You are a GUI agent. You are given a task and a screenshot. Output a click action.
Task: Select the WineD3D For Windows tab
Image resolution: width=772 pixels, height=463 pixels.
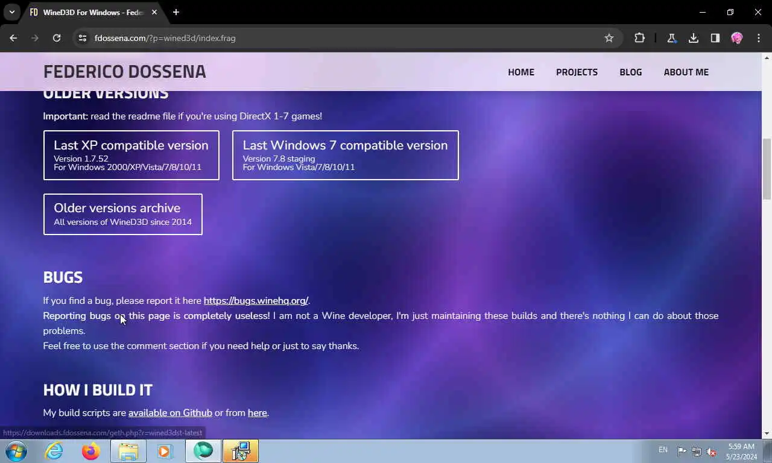(x=93, y=12)
